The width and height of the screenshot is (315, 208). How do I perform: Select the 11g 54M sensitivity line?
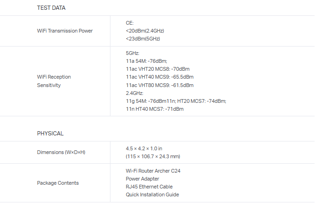(x=176, y=101)
